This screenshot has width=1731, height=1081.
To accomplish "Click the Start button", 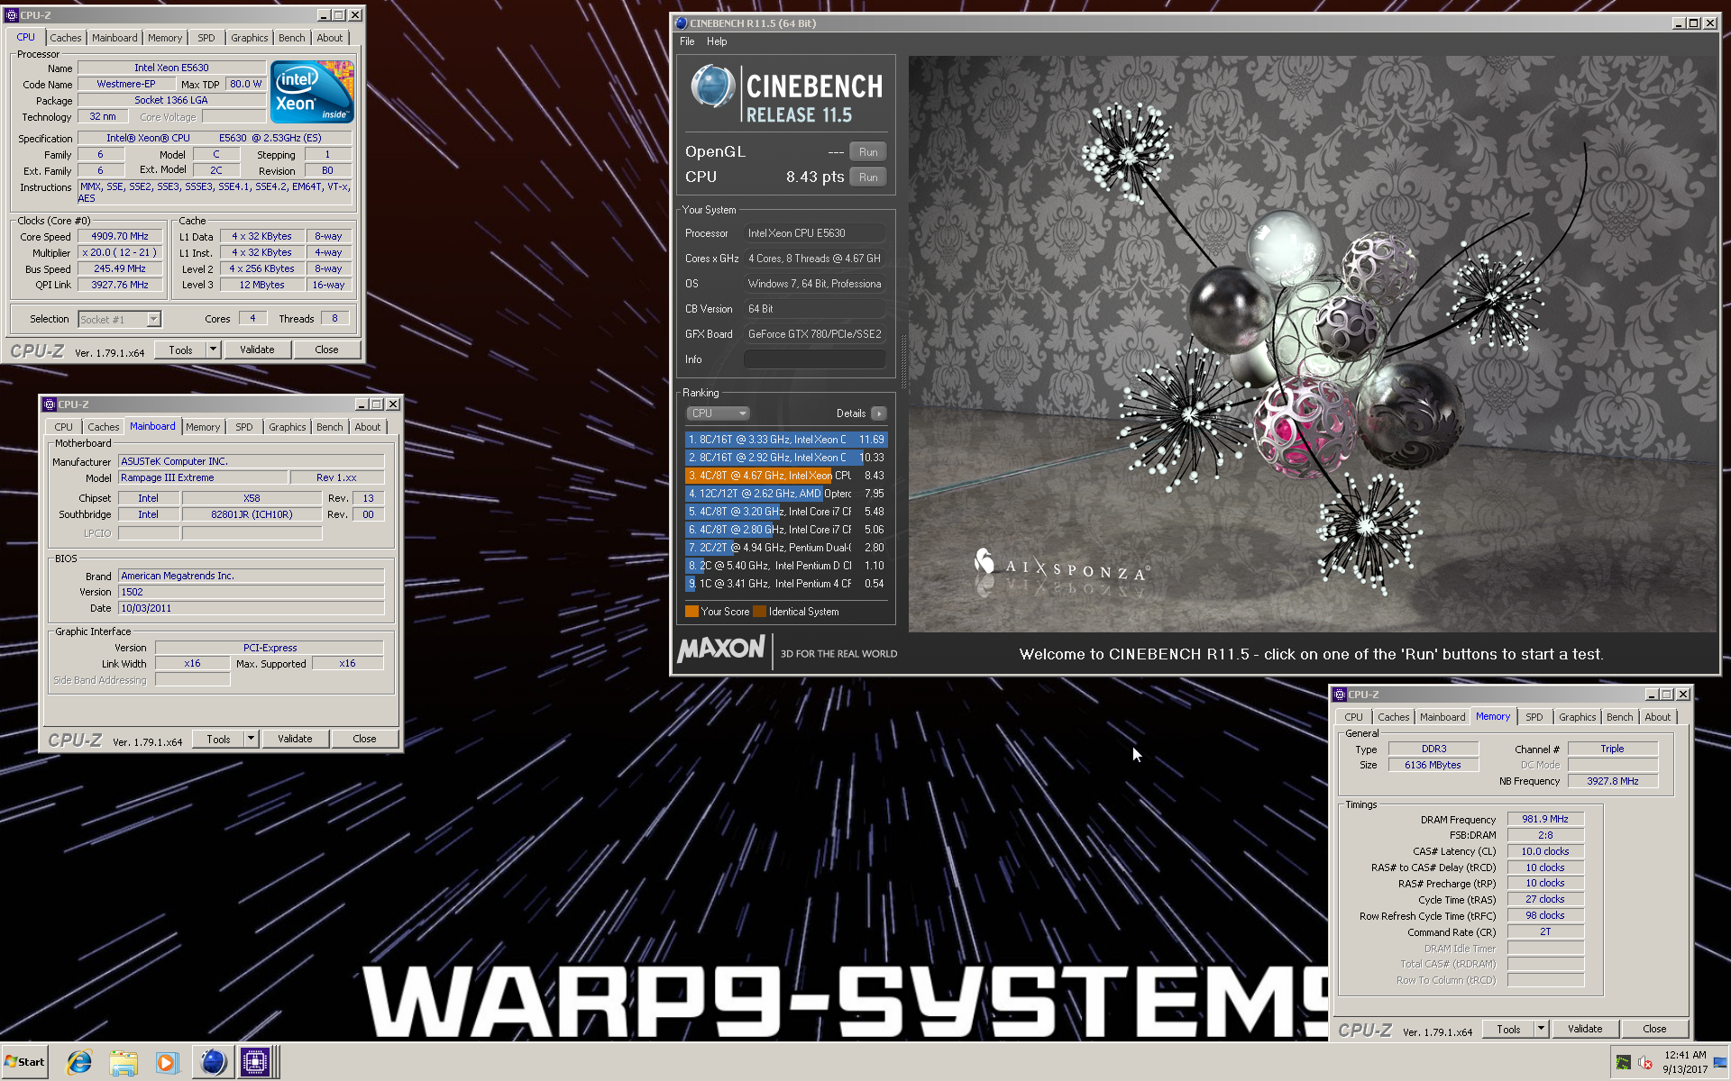I will pyautogui.click(x=24, y=1062).
